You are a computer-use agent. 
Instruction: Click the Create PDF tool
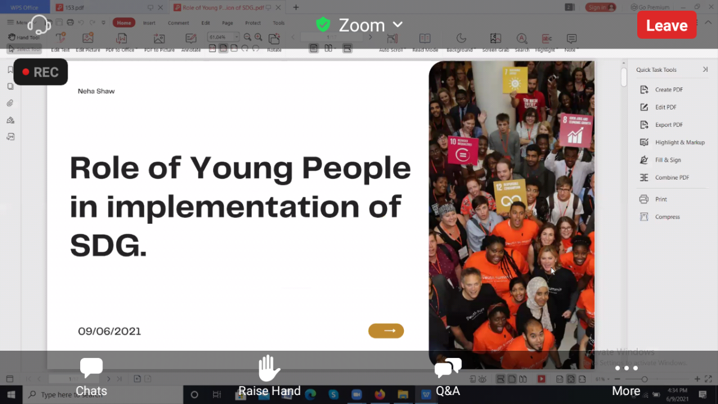pos(668,90)
